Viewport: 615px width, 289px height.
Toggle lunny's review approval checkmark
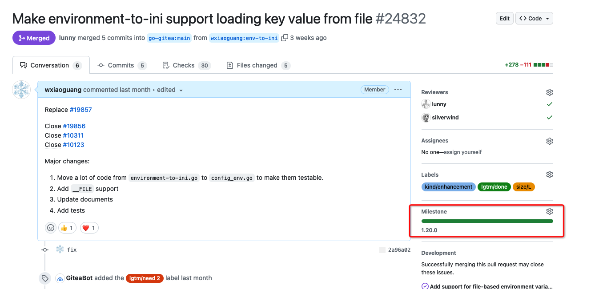(x=550, y=104)
